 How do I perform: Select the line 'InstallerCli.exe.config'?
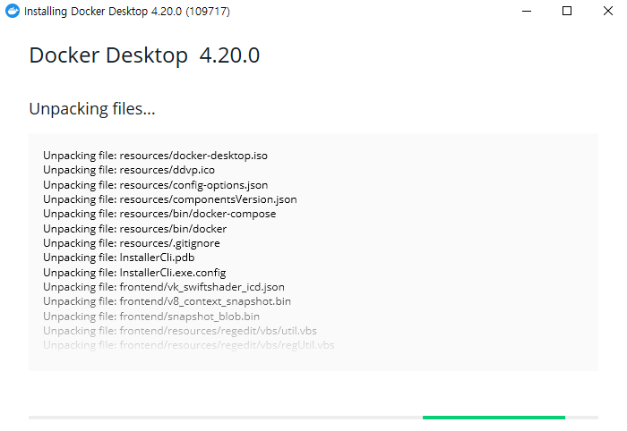pos(134,273)
